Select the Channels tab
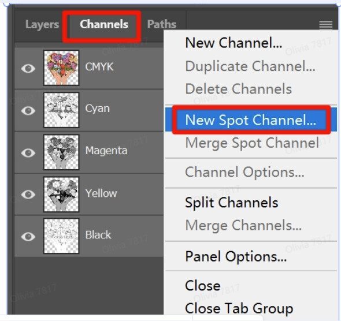341x321 pixels. 104,24
